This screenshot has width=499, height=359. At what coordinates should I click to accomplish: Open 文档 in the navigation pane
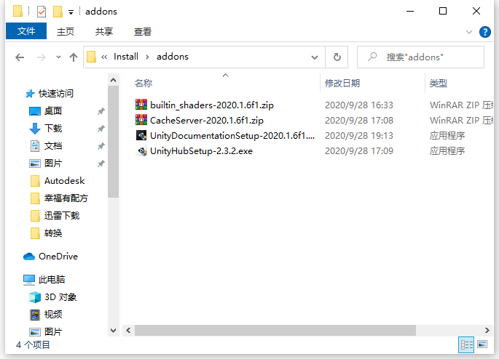pos(53,145)
